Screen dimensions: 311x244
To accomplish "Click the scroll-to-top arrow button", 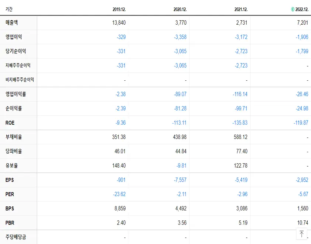I will (x=301, y=234).
